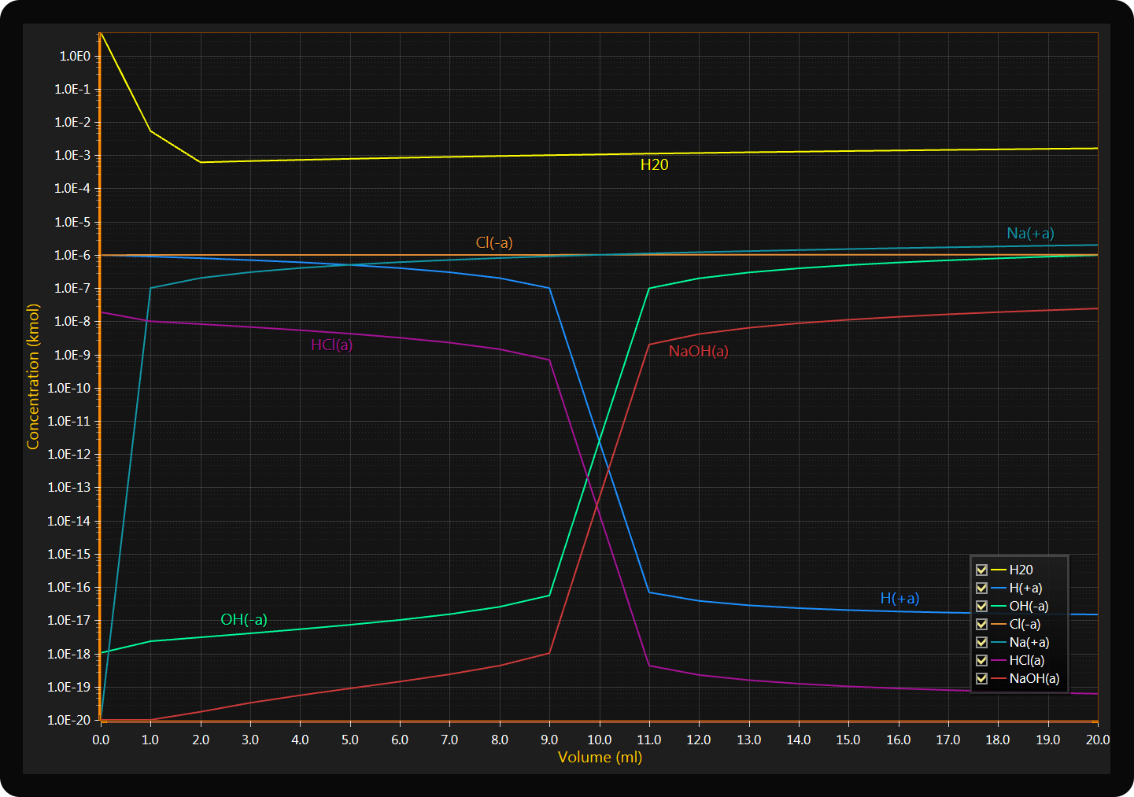Click the green OH(-a) curve annotation

[244, 619]
